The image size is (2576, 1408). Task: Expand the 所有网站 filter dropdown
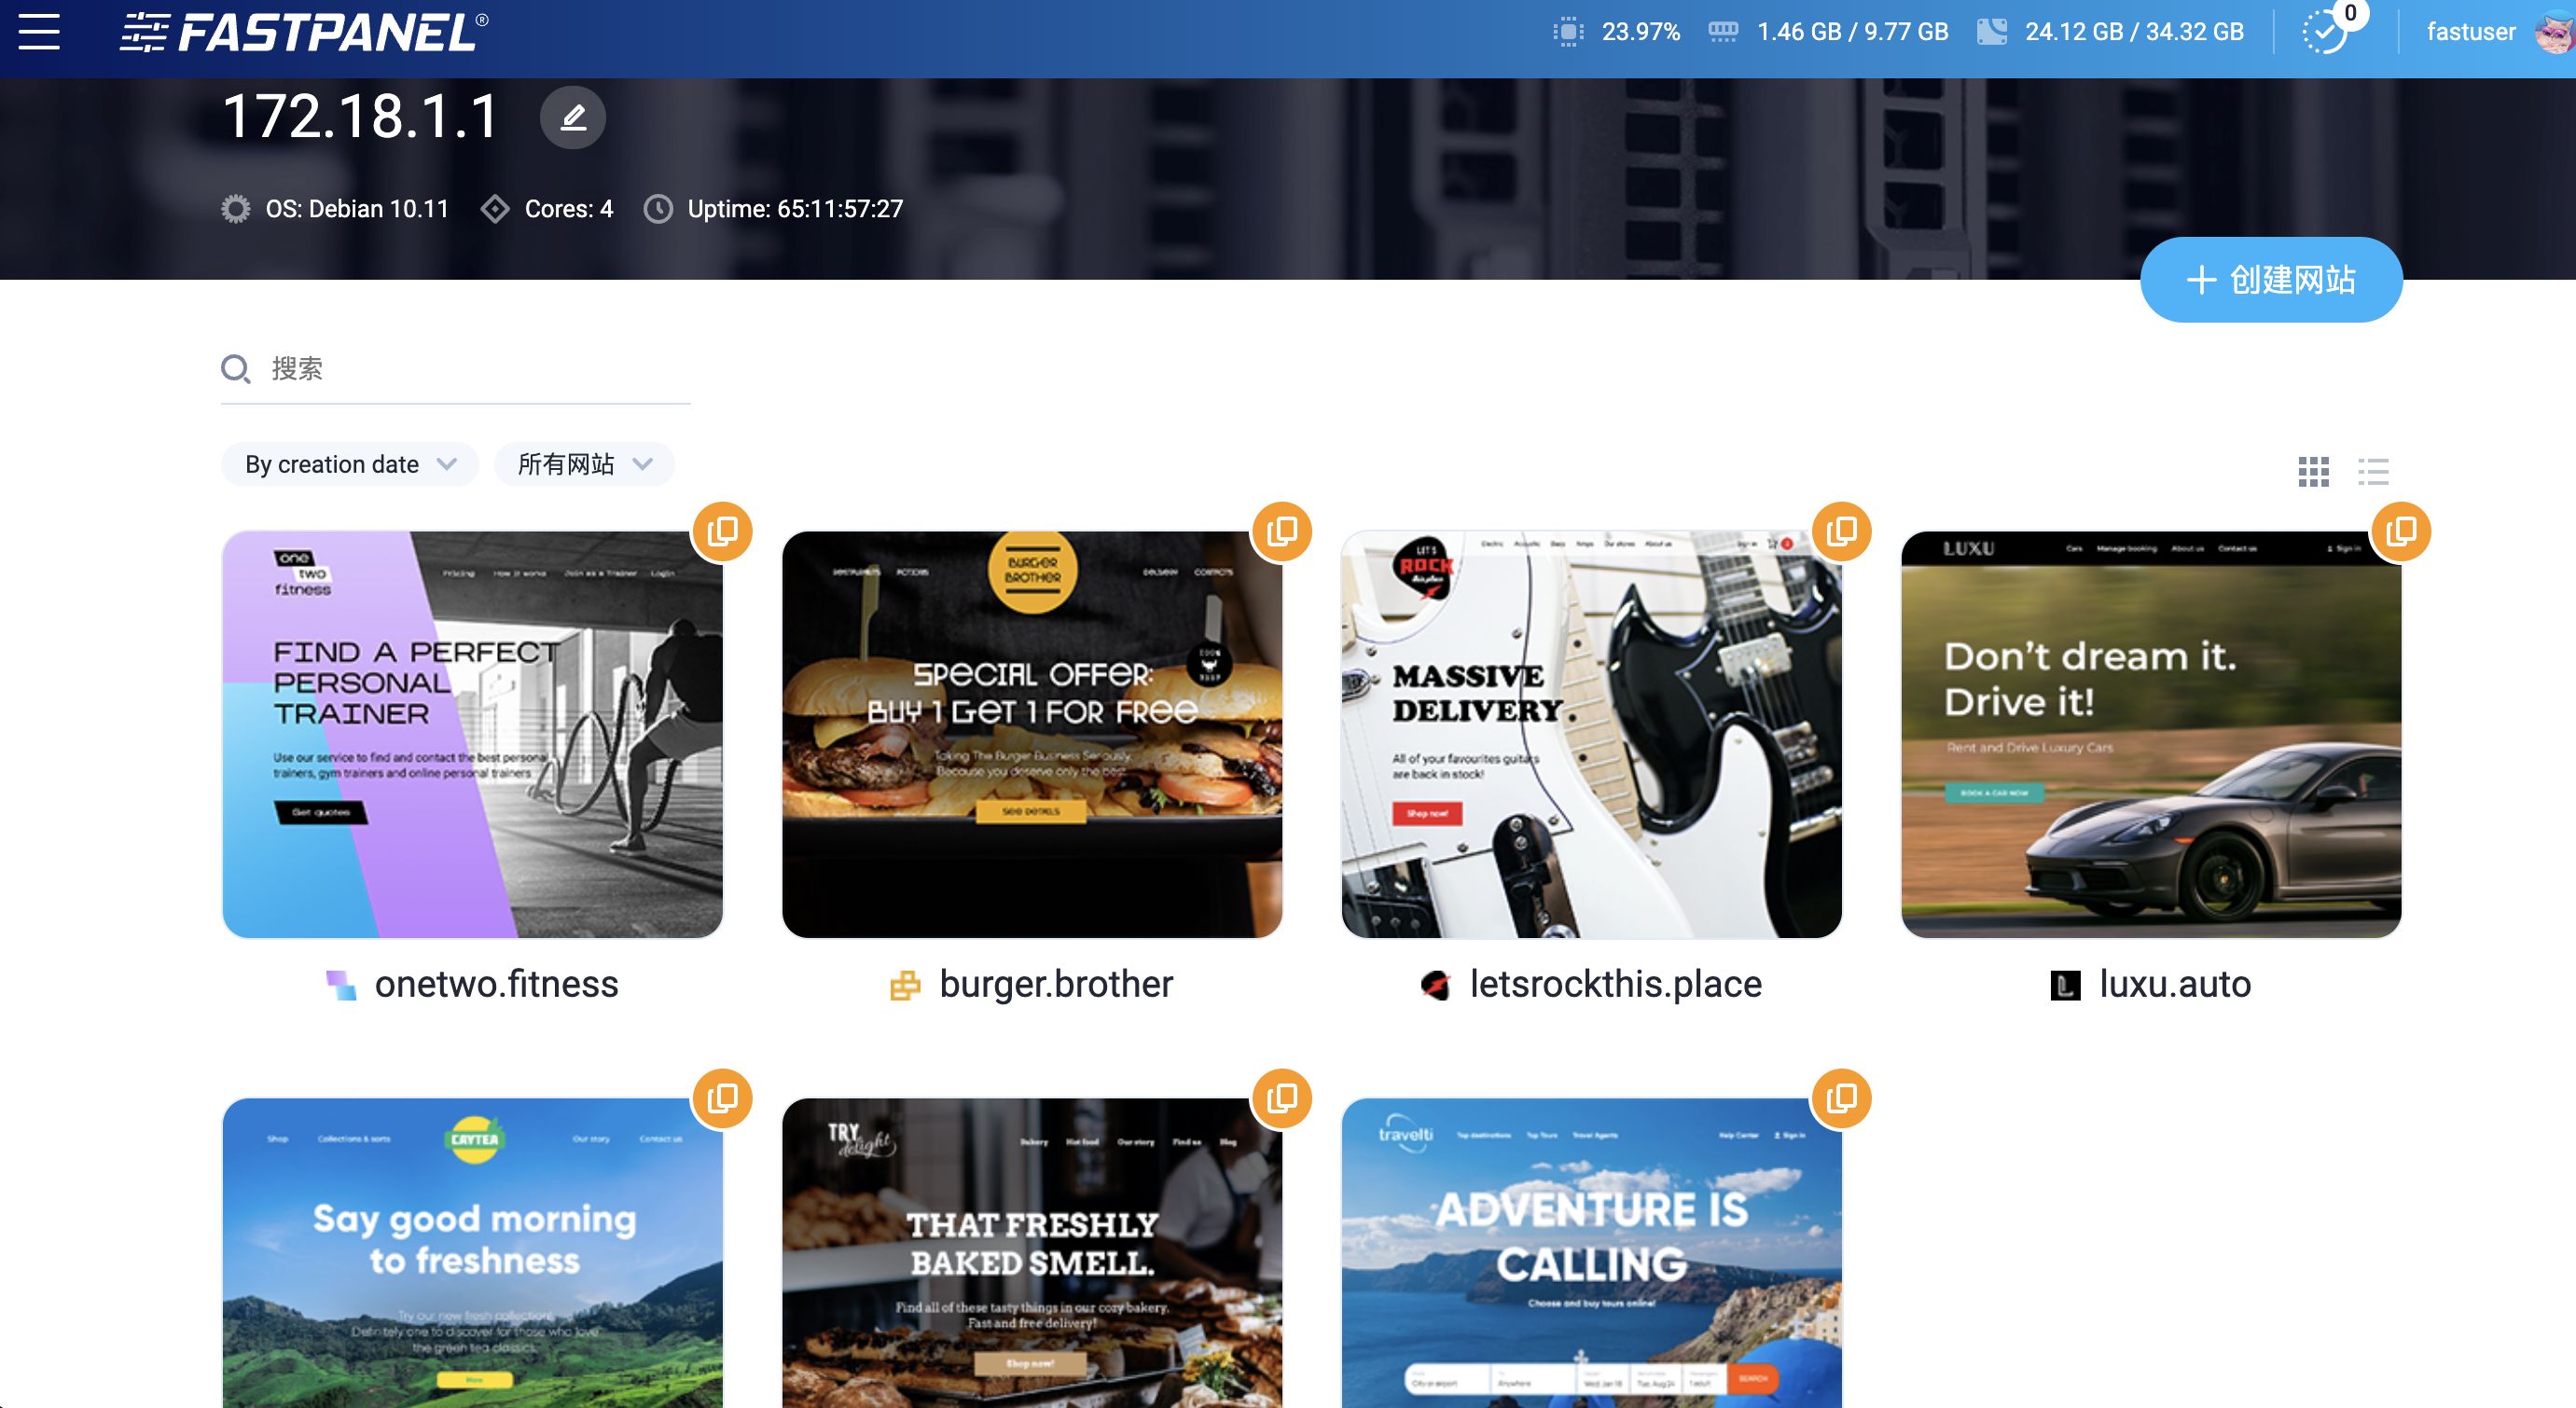584,465
